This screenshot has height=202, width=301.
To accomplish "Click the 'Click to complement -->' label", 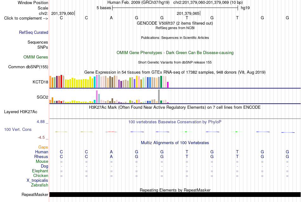I will point(26,18).
